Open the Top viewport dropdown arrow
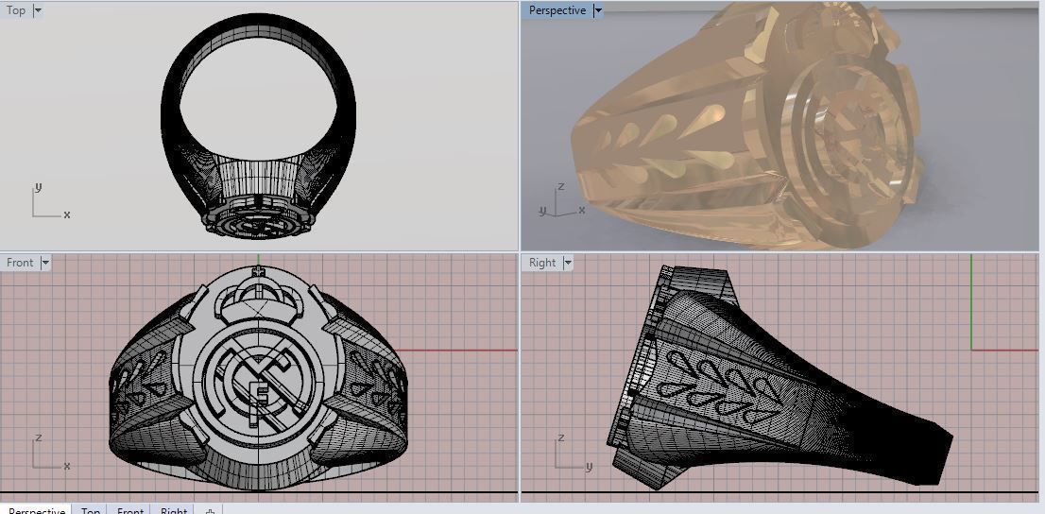Image resolution: width=1045 pixels, height=514 pixels. tap(38, 10)
